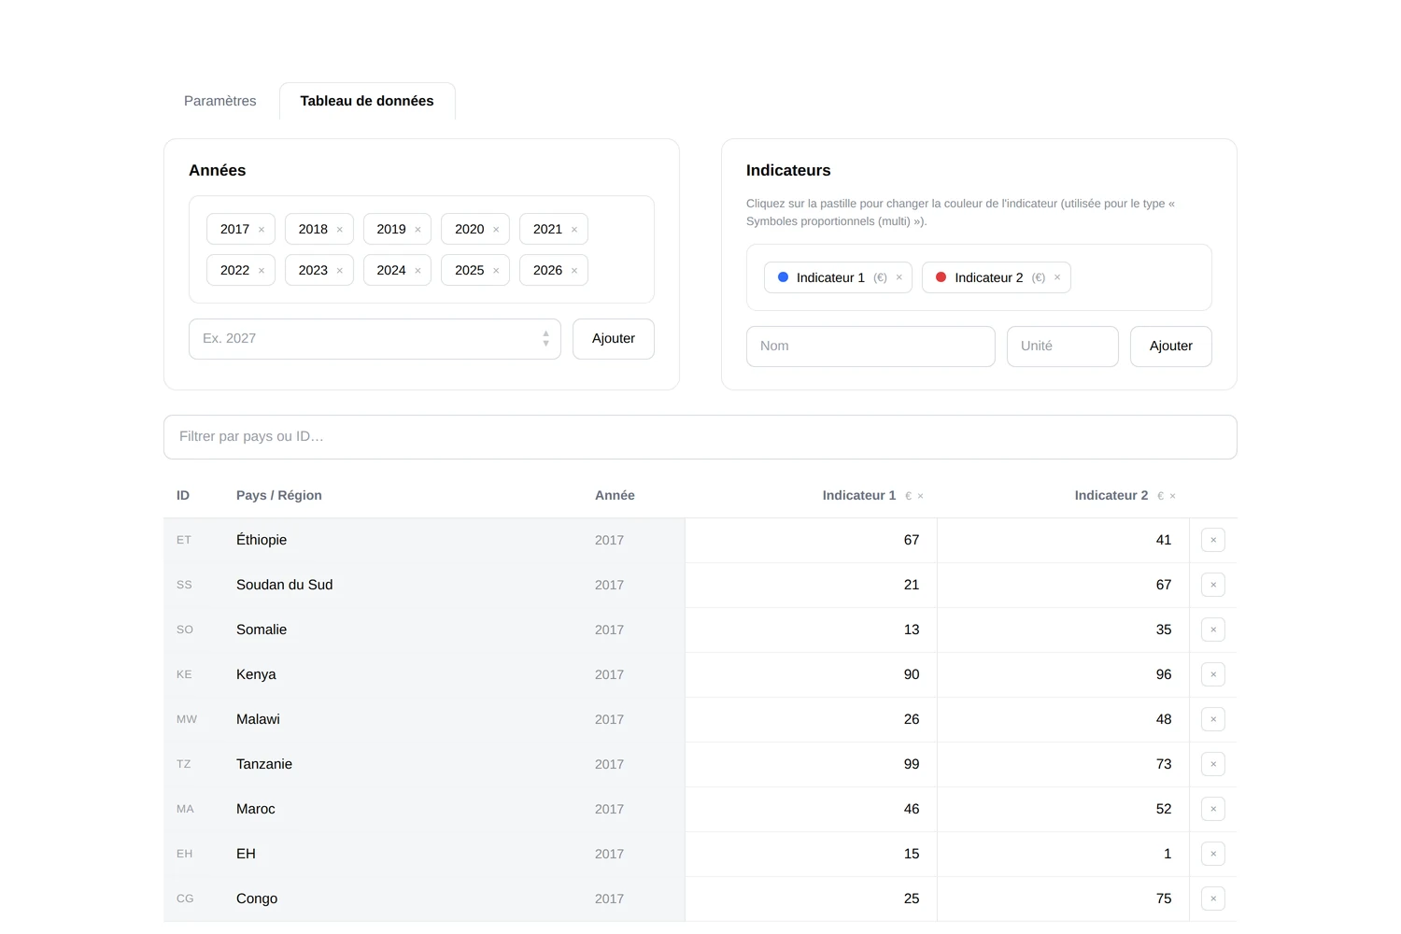This screenshot has width=1401, height=934.
Task: Edit Indicateur 2 value 52 for Maroc
Action: coord(1063,810)
